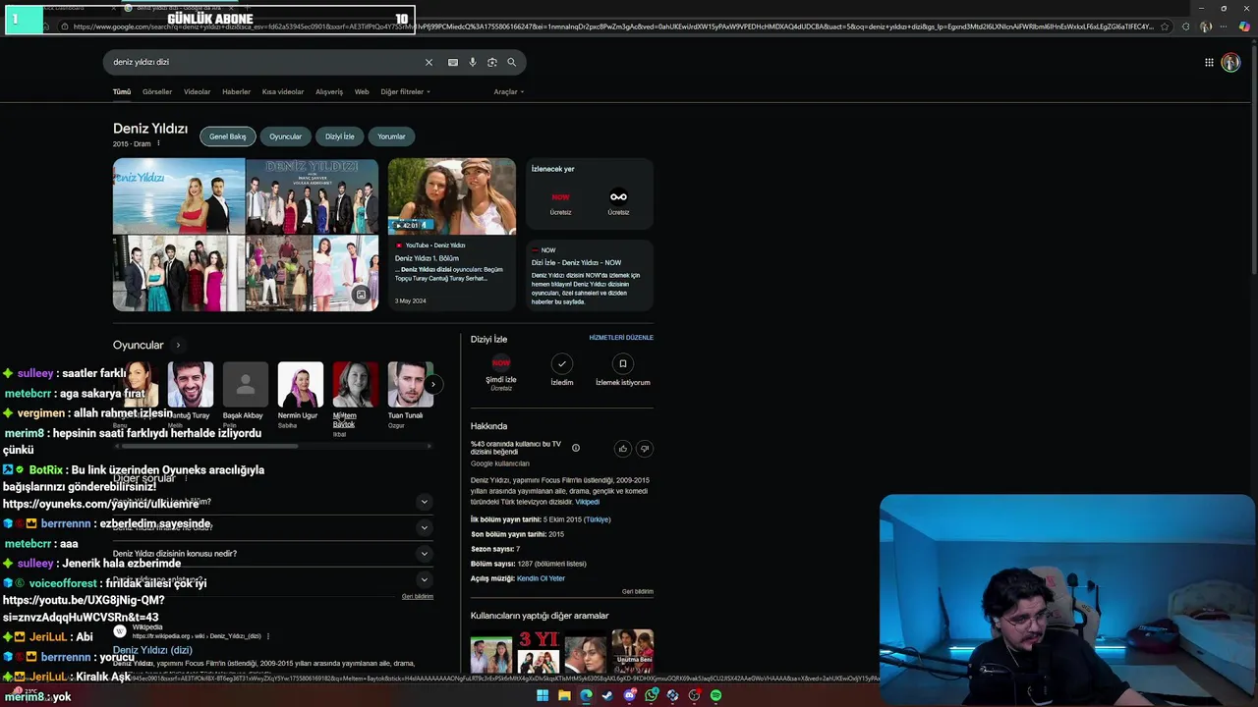
Task: Open cast member Nermin Ugur
Action: [x=300, y=396]
